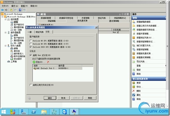Viewport: 170px width, 116px height.
Task: Collapse 收件人配置 tree node
Action: 5,46
